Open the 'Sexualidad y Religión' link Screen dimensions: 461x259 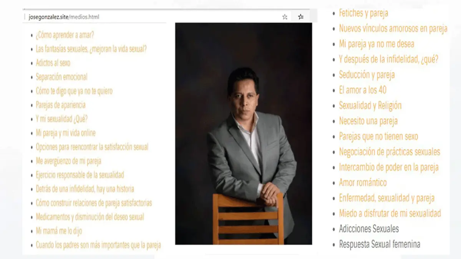370,106
